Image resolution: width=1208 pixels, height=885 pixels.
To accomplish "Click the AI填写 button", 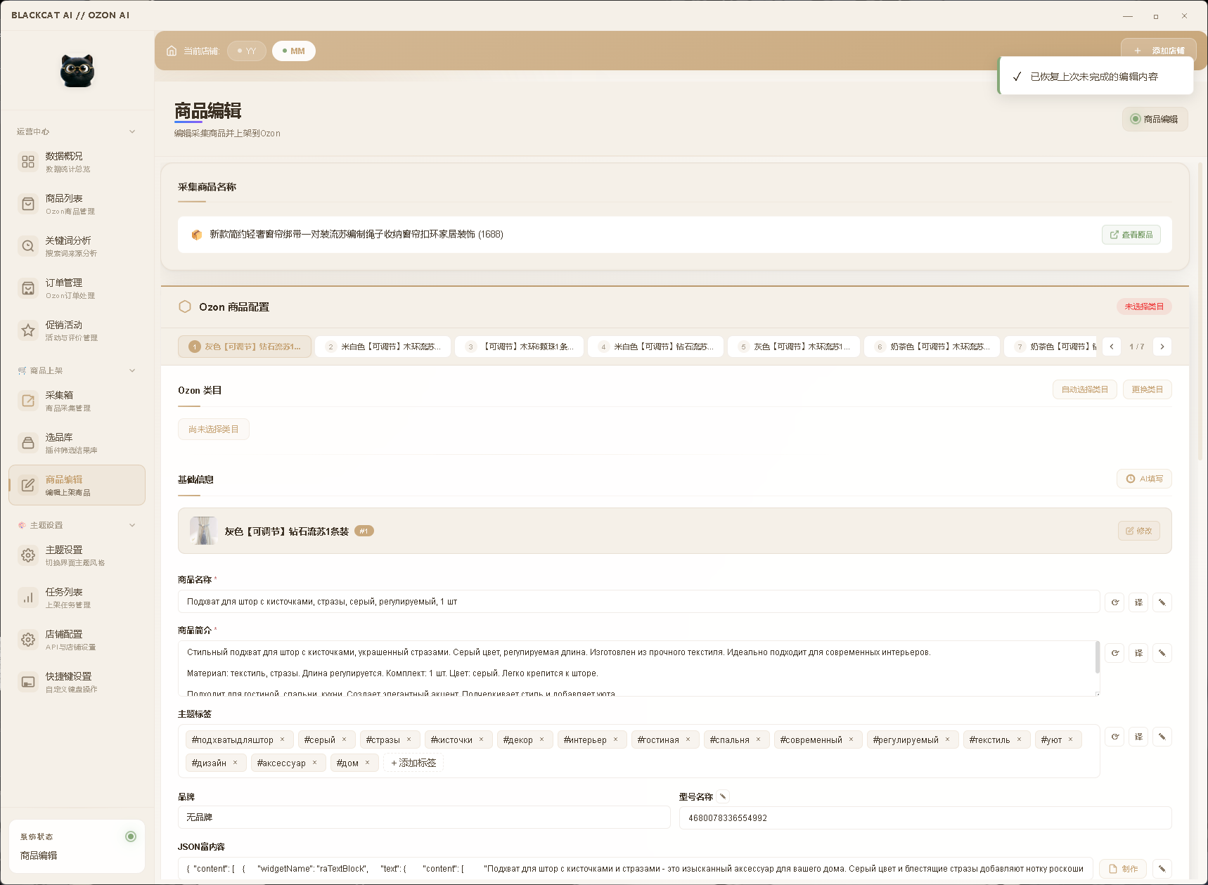I will pyautogui.click(x=1144, y=479).
